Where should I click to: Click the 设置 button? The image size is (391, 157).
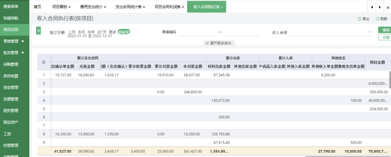click(384, 37)
